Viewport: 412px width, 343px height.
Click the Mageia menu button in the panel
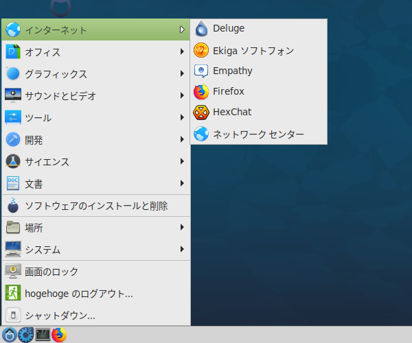(10, 335)
